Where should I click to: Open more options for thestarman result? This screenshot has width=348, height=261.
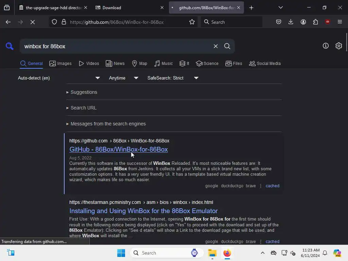tap(261, 242)
